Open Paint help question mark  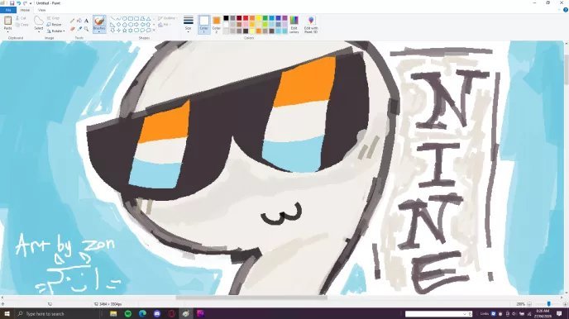pos(566,10)
